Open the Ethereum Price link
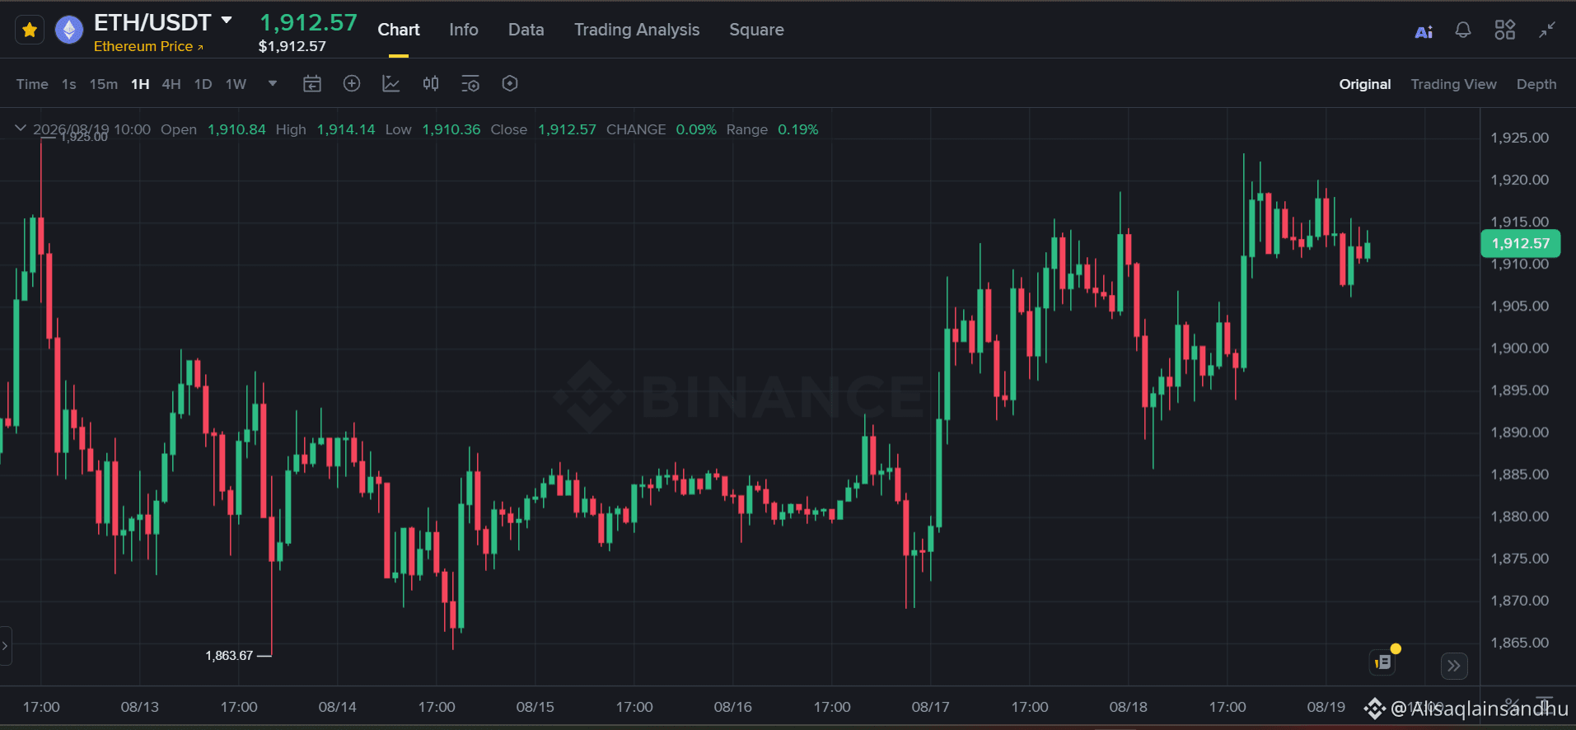This screenshot has width=1576, height=730. coord(148,46)
